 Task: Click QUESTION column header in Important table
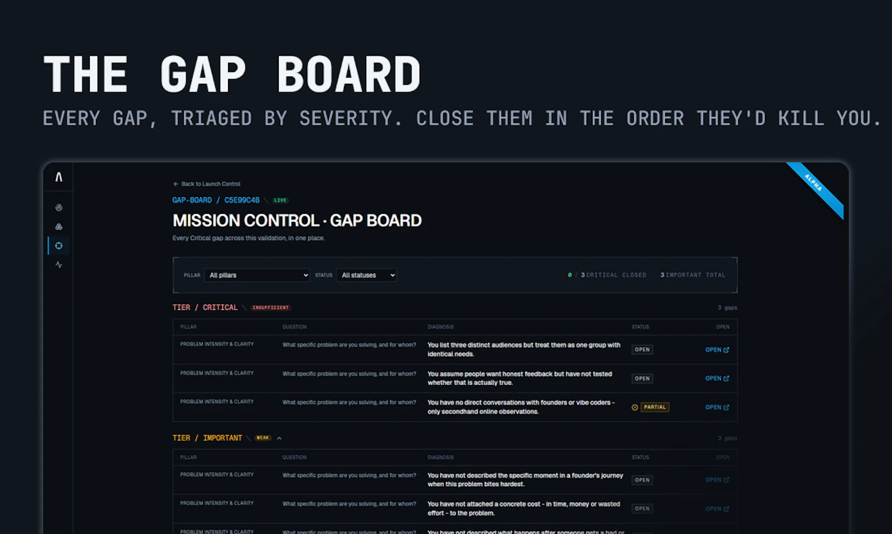coord(294,458)
